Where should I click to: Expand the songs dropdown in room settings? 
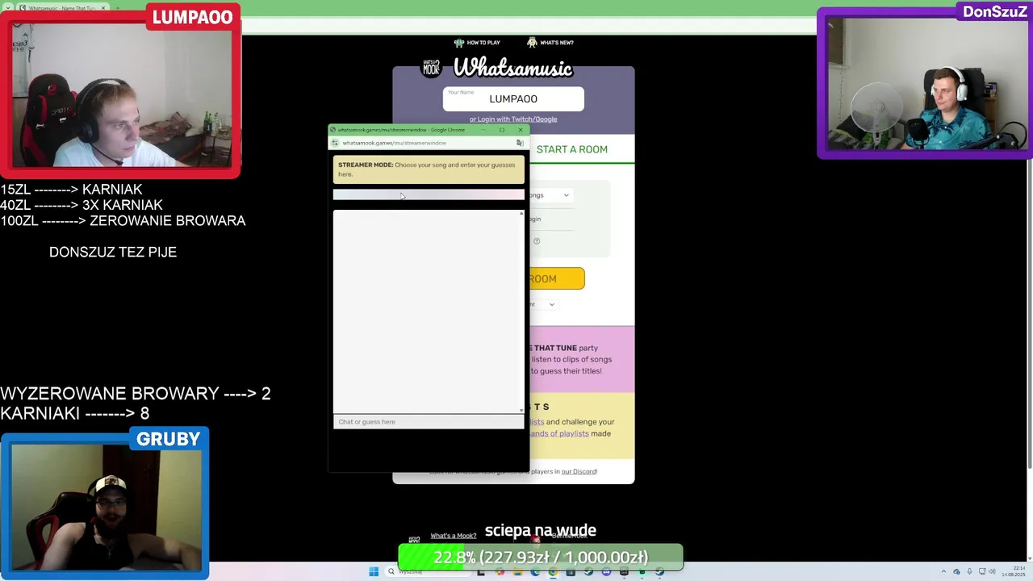click(550, 195)
